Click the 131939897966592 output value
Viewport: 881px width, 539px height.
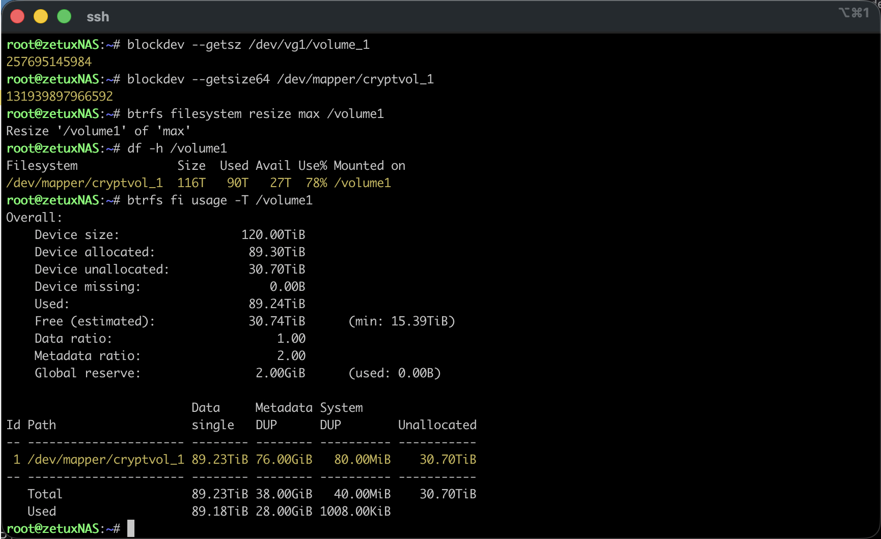(60, 97)
